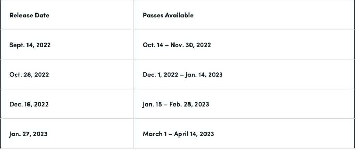The width and height of the screenshot is (356, 150).
Task: Select the Oct. 28, 2022 release date
Action: [29, 75]
